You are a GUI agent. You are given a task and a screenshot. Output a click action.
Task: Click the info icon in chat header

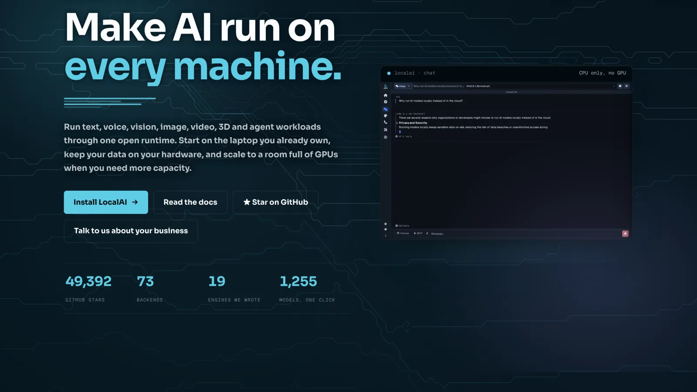click(x=620, y=86)
